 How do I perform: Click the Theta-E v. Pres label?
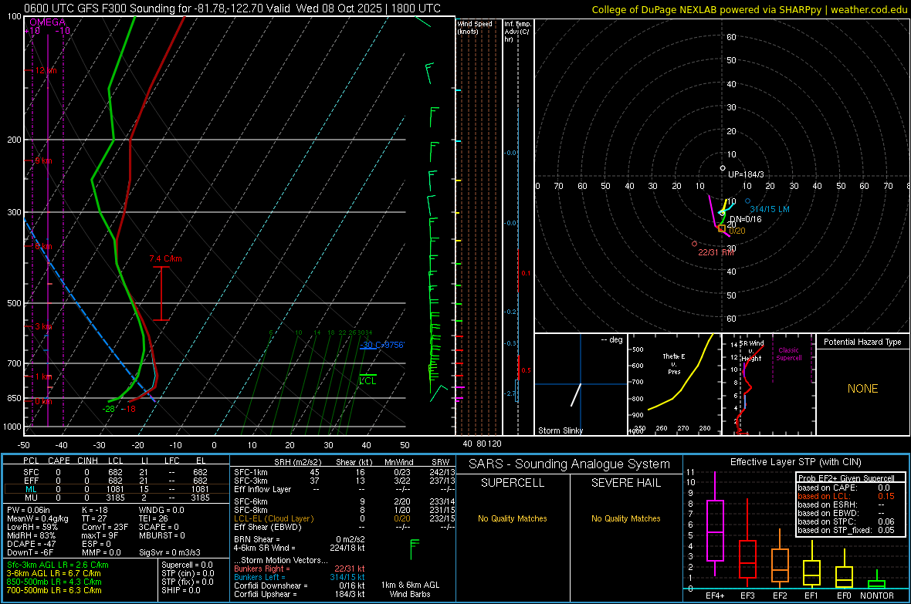pos(674,364)
